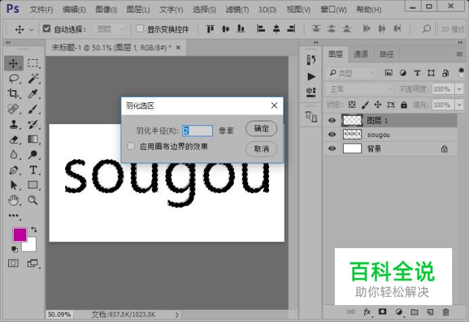Screen dimensions: 469x322
Task: Create a new layer group folder
Action: (414, 312)
